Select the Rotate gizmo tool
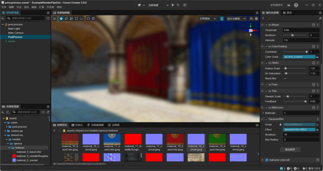323x171 pixels. 66,19
